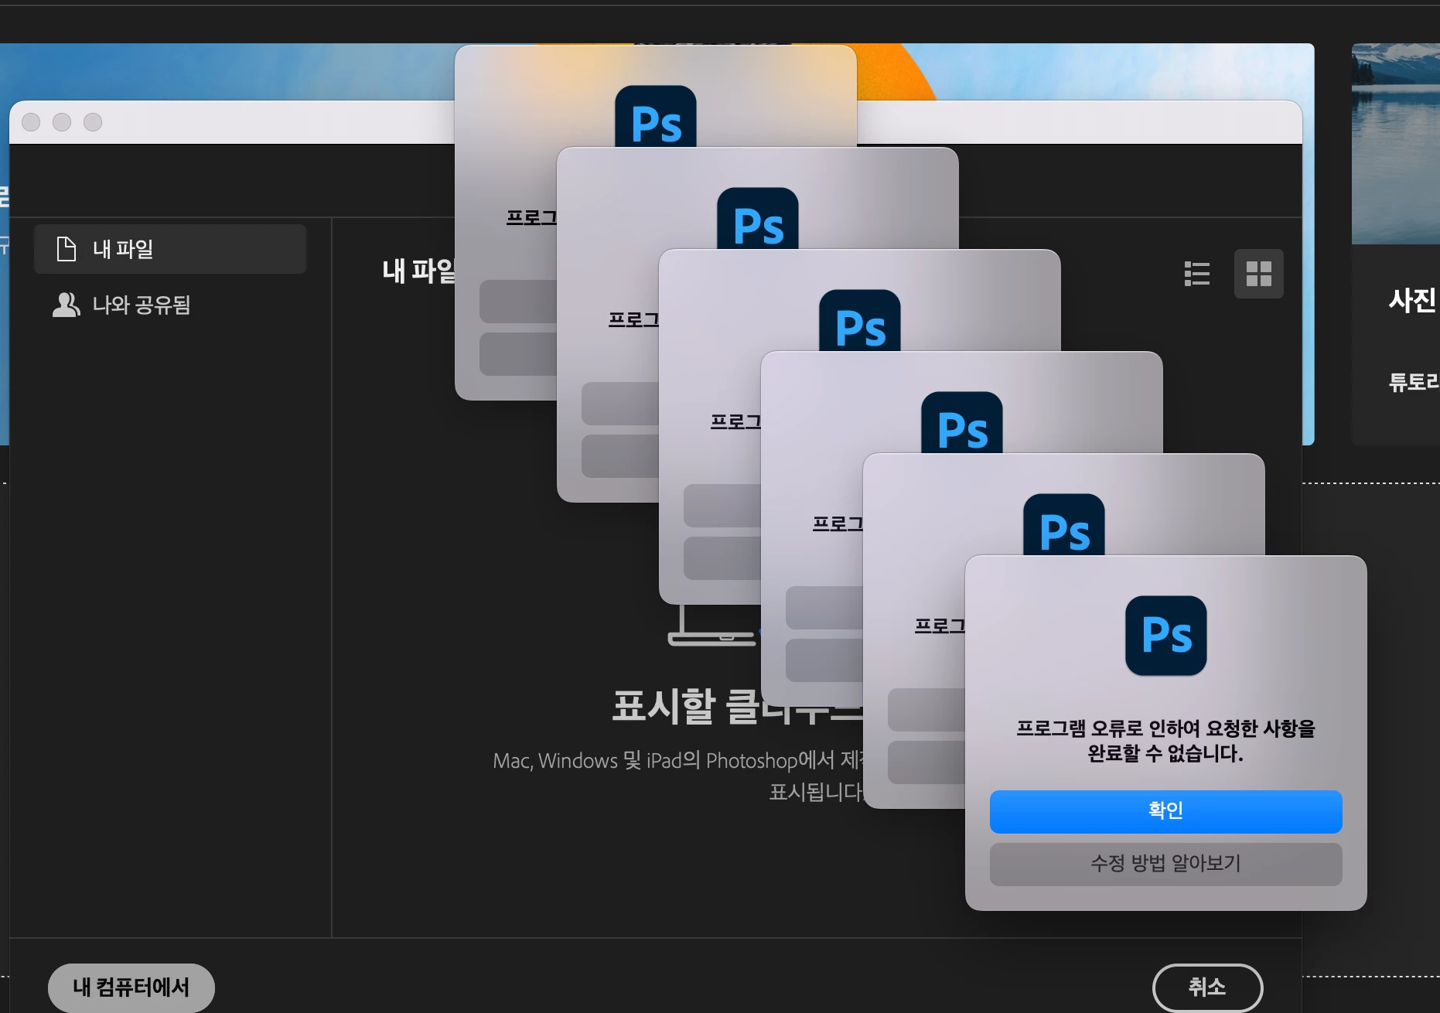Click the 수정 방법 알아보기 button
Screen dimensions: 1440x1013
[1165, 864]
